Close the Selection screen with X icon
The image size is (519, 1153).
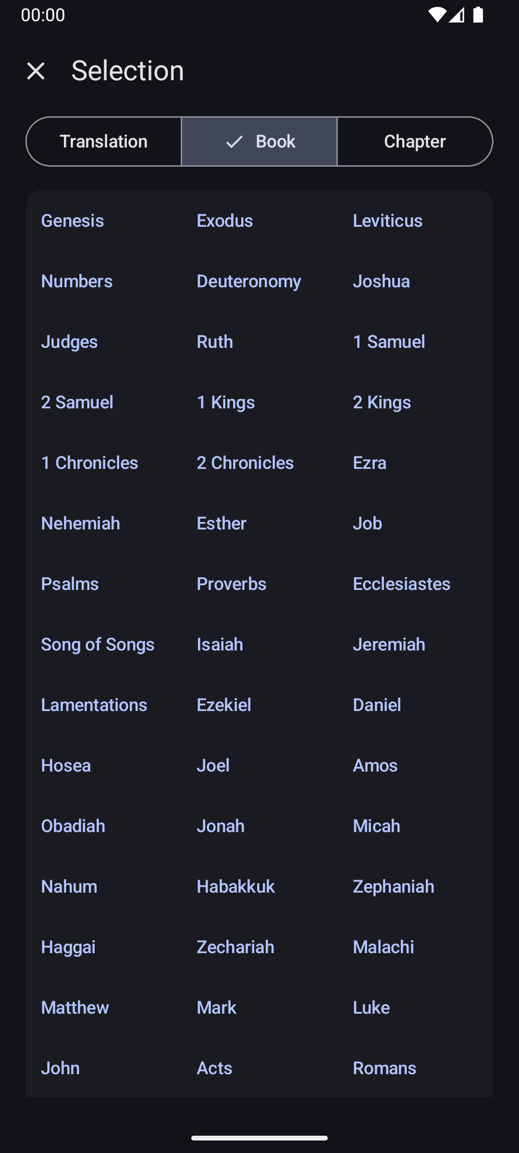point(36,71)
